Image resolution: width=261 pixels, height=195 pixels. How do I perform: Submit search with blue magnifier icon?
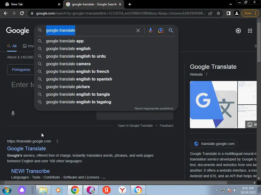coord(171,30)
